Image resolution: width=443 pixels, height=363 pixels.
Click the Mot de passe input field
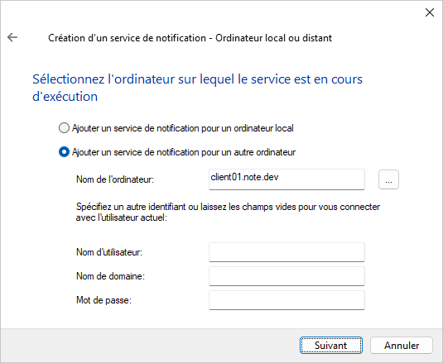coord(287,300)
